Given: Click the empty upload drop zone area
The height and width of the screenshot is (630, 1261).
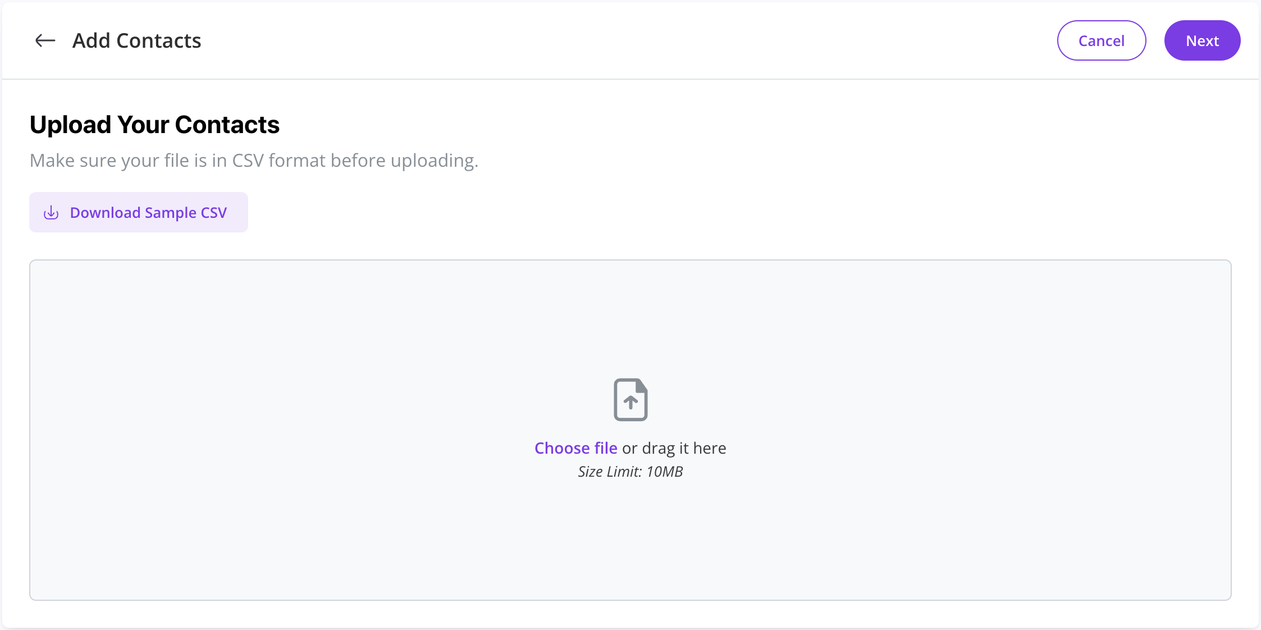Looking at the screenshot, I should coord(630,430).
